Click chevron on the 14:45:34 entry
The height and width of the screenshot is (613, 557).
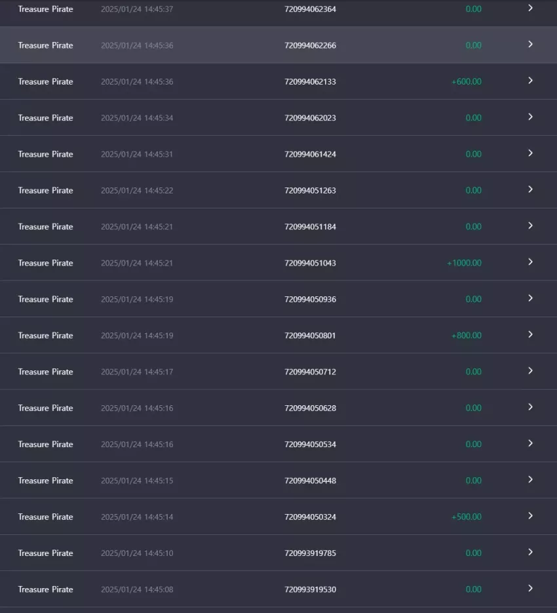click(x=530, y=117)
